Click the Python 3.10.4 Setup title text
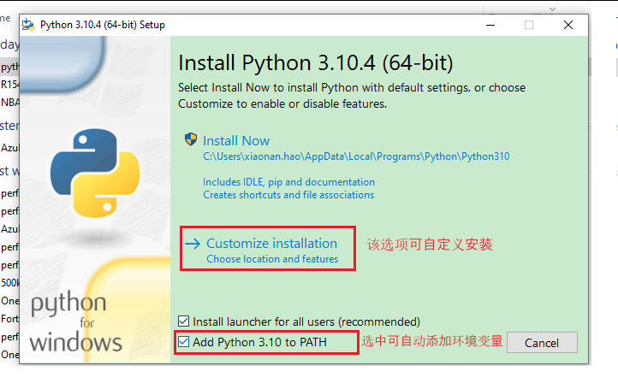The image size is (618, 389). (103, 25)
